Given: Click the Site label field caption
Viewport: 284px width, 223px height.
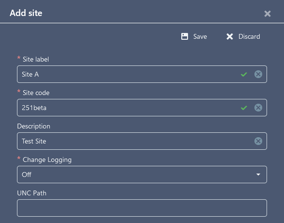Looking at the screenshot, I should point(36,59).
